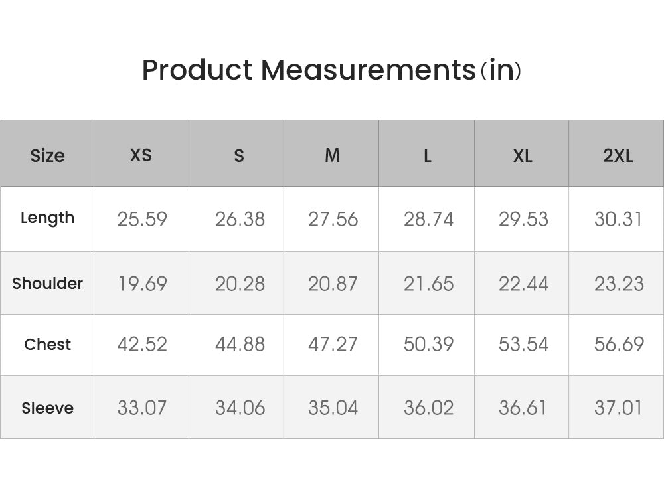Click the 50.39 chest value

click(x=428, y=344)
